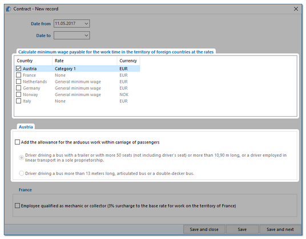The width and height of the screenshot is (306, 239).
Task: Click inside the Date from field
Action: pos(69,23)
